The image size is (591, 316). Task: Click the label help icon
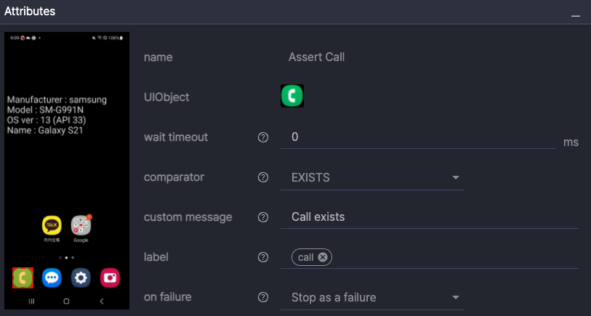(263, 257)
